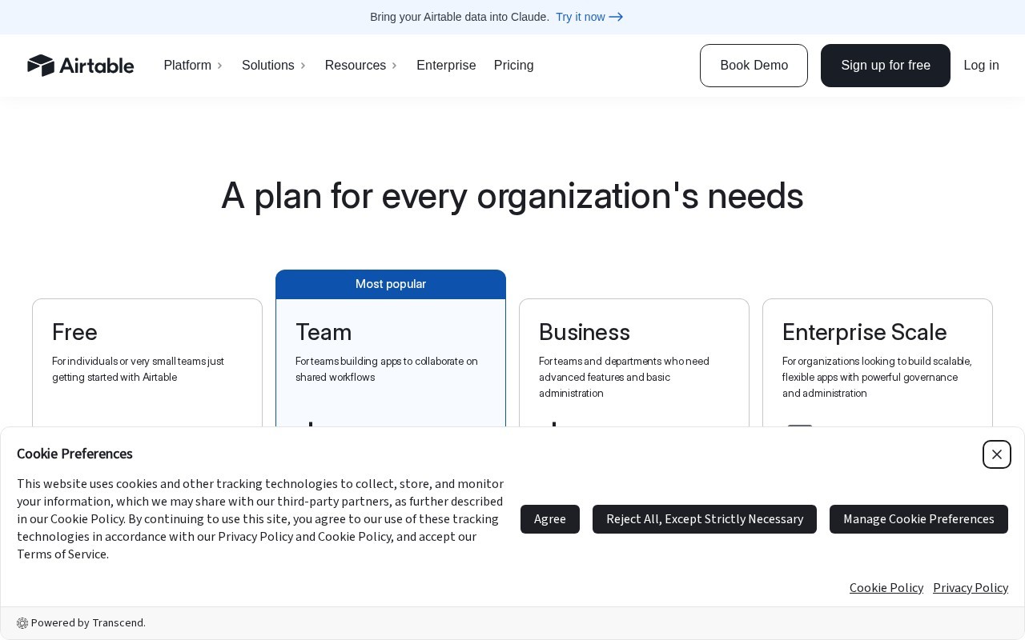Click the Cookie Preferences title
Viewport: 1025px width, 640px height.
[74, 454]
